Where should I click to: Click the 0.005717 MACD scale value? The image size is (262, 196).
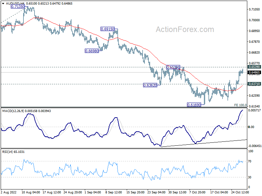click(x=254, y=110)
